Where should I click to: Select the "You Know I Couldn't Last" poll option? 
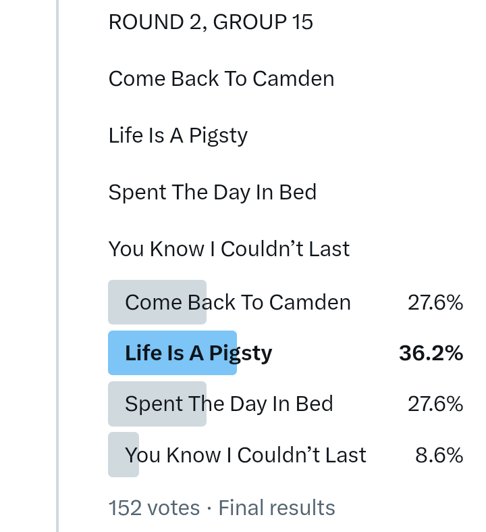246,455
